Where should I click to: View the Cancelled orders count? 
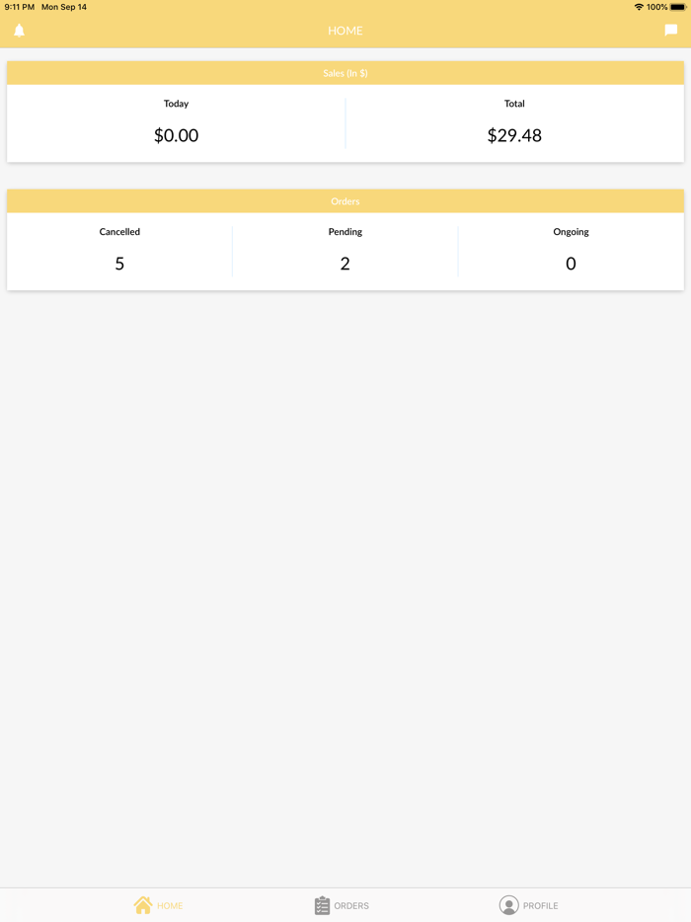(119, 264)
